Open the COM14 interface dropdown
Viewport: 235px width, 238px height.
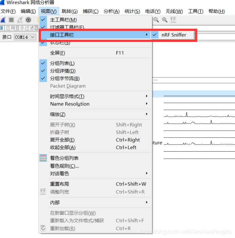pos(25,37)
